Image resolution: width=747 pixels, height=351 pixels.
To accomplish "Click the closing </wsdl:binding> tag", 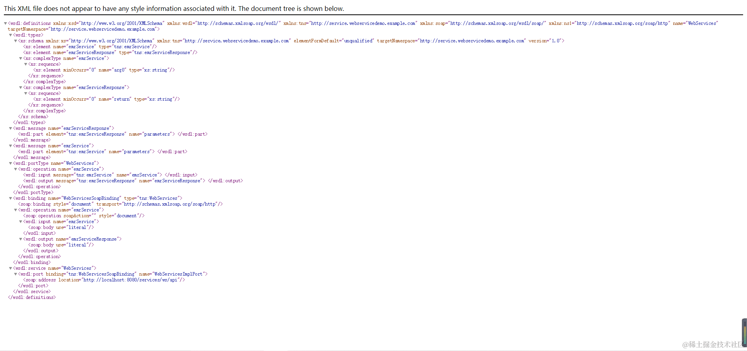I will pyautogui.click(x=32, y=262).
